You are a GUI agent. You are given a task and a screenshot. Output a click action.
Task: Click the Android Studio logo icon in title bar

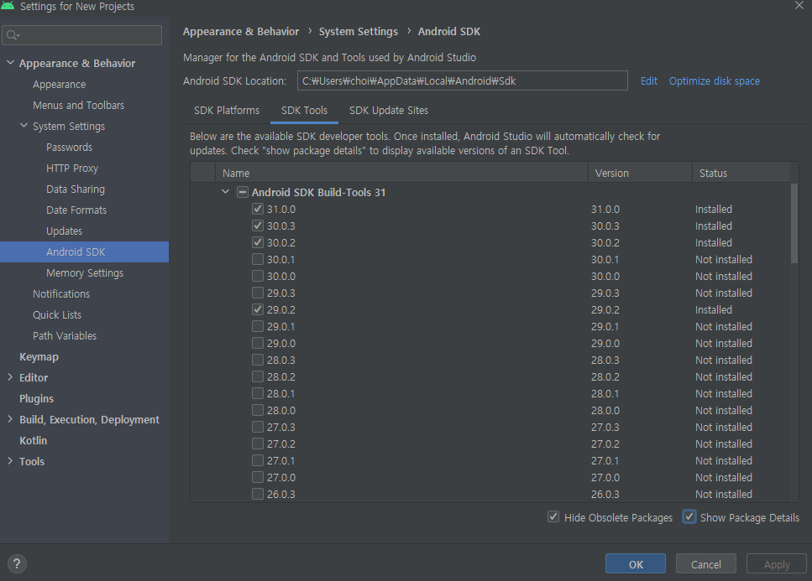click(8, 6)
